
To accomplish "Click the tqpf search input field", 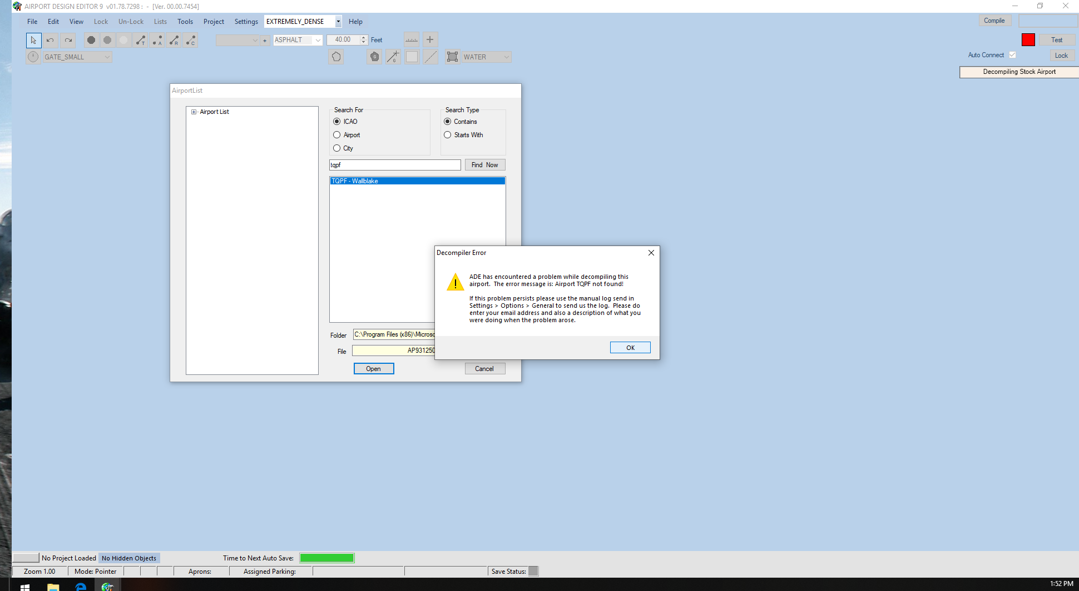I will click(x=395, y=165).
